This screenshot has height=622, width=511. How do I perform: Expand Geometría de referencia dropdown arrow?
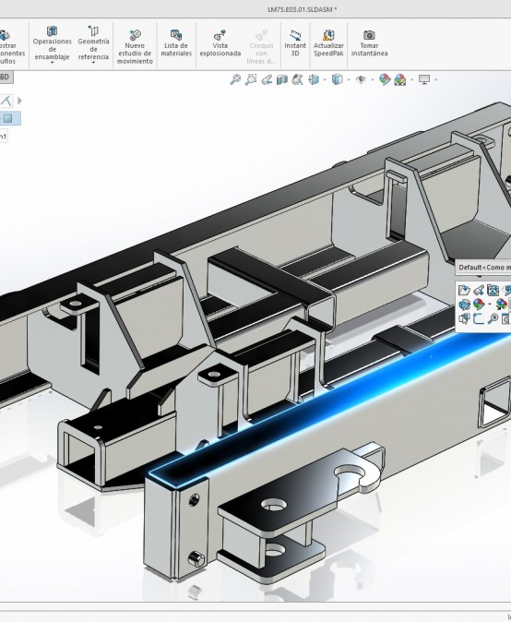[x=93, y=63]
